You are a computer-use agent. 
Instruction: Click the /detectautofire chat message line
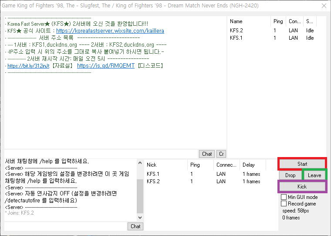click(41, 200)
